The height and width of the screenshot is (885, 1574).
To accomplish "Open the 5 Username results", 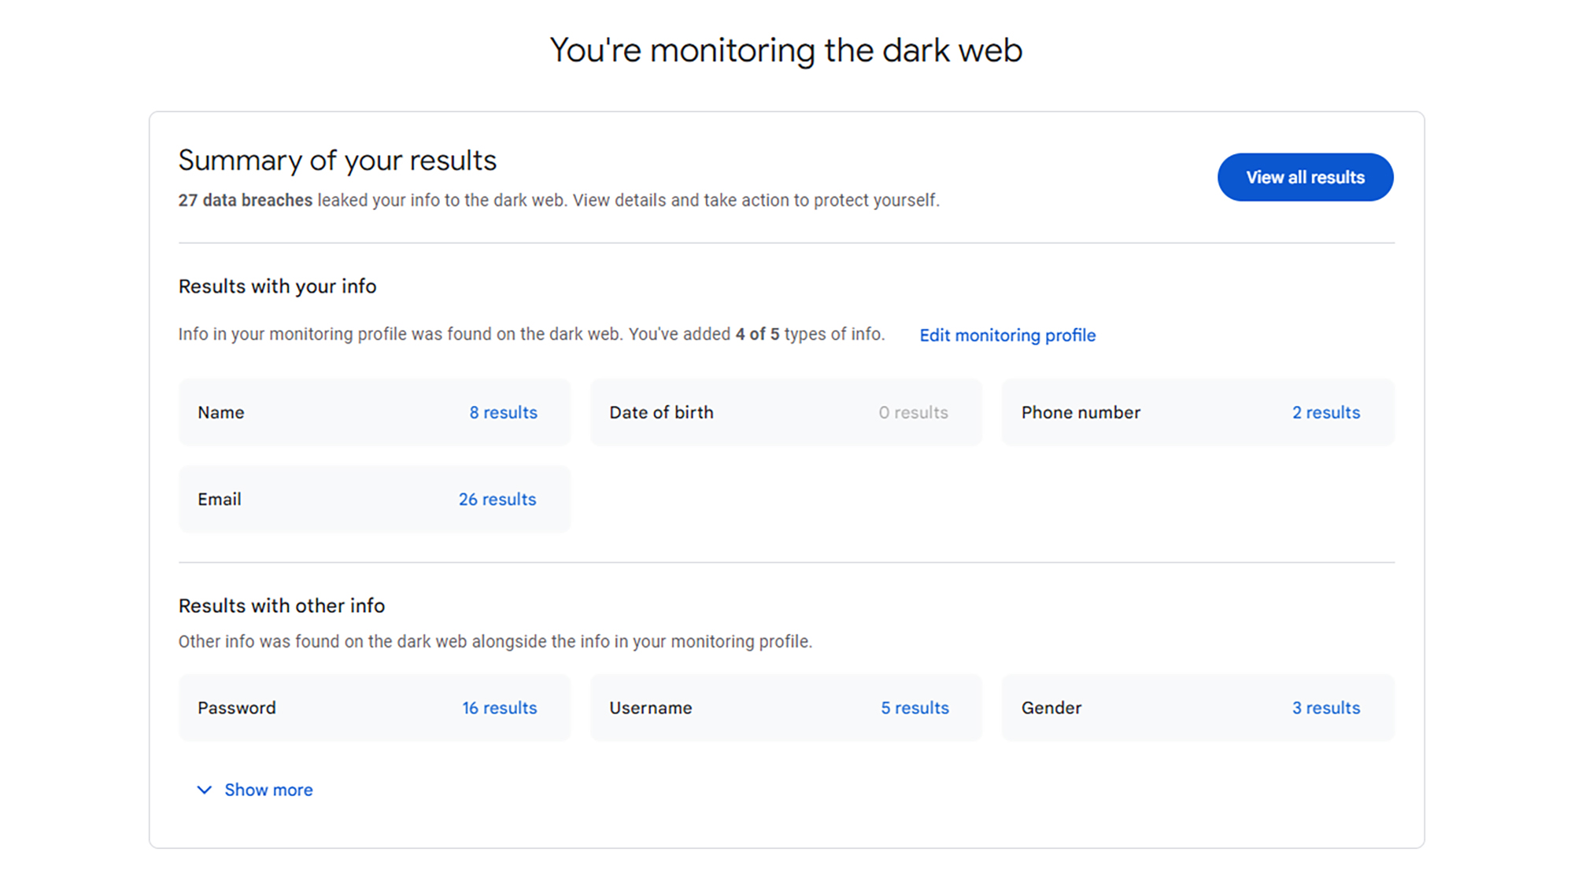I will (x=914, y=707).
